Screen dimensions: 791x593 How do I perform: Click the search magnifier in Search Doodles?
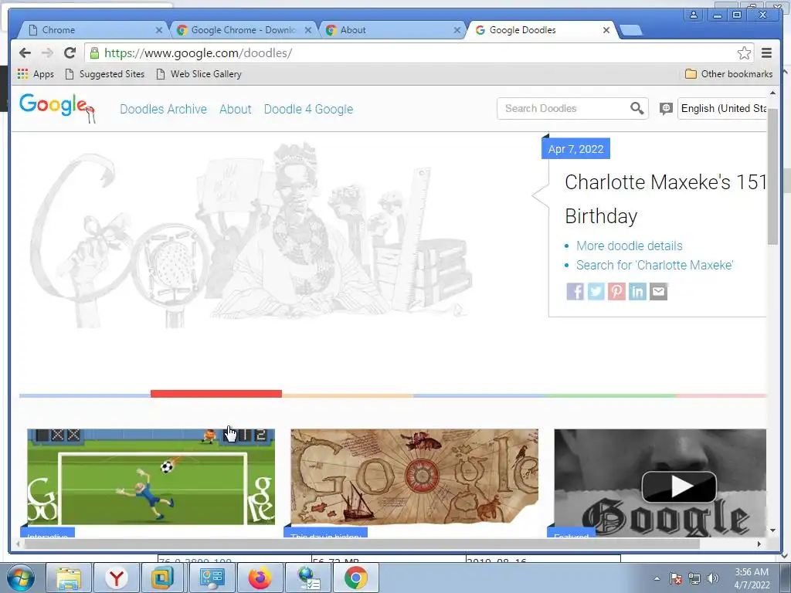pos(637,108)
